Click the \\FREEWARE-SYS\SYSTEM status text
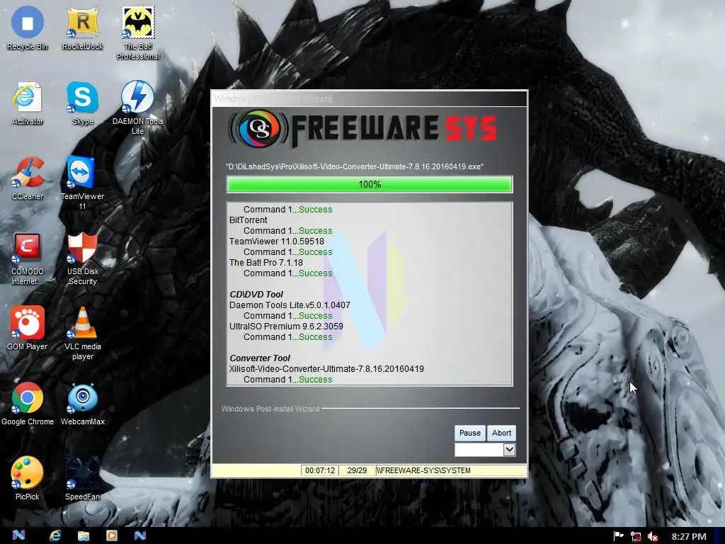 point(423,470)
